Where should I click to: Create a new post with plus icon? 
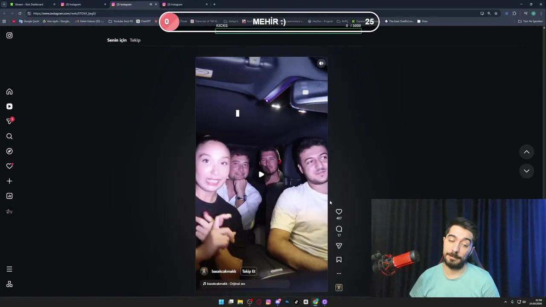tap(9, 181)
